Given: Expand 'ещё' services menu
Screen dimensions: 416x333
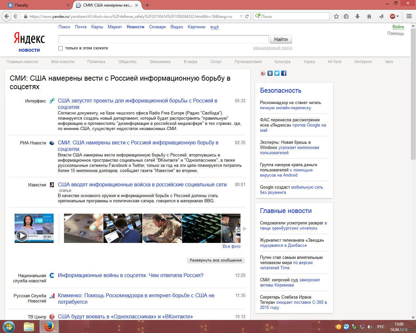Looking at the screenshot, I should [214, 27].
